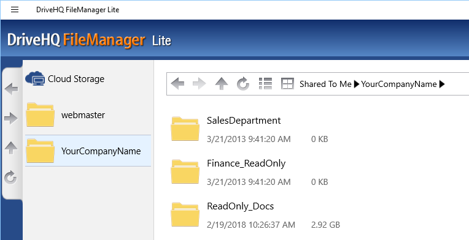Click the Cloud Storage cloud icon
Image resolution: width=469 pixels, height=240 pixels.
coord(35,79)
